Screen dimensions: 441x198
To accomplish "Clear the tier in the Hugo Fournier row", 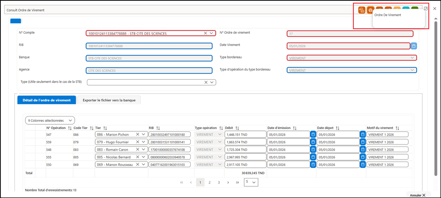I will click(x=138, y=142).
